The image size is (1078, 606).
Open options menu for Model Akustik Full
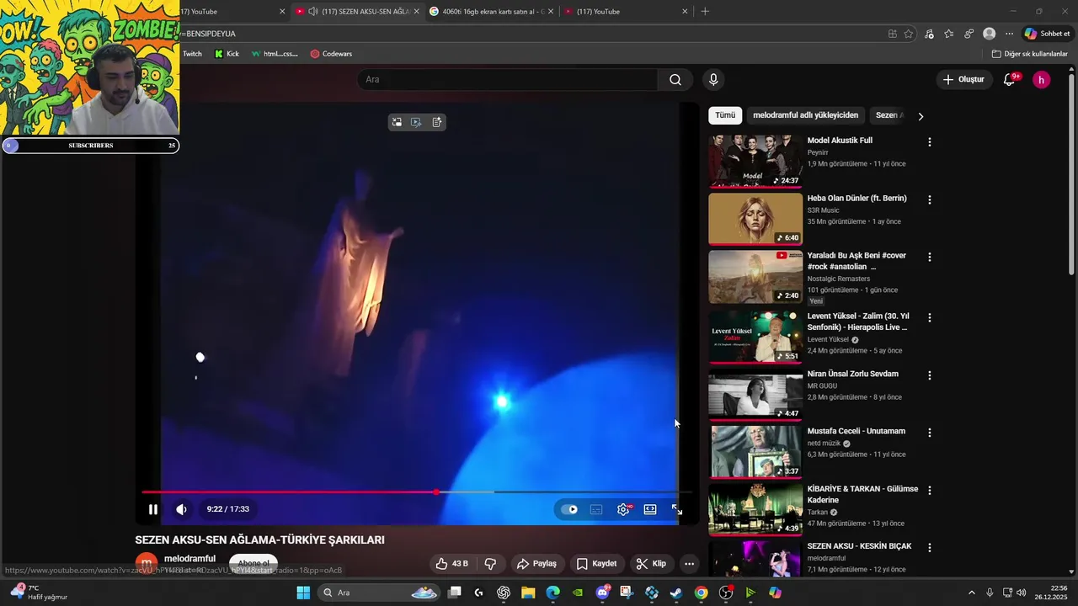(x=930, y=142)
